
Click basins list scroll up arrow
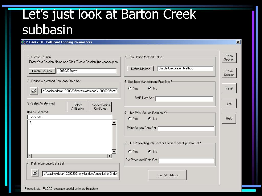(x=114, y=122)
